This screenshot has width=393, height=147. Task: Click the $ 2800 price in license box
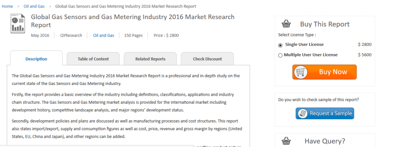pos(365,44)
